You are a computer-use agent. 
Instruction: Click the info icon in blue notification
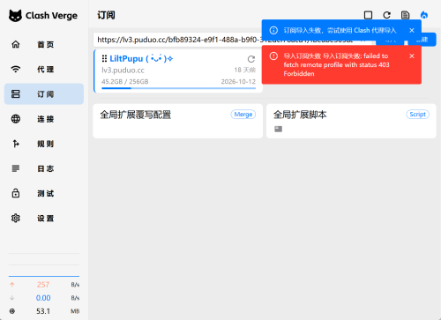[x=273, y=30]
